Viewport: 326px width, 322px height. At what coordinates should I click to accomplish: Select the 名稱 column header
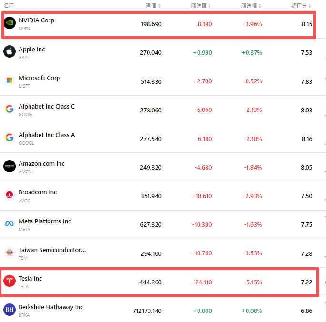(9, 6)
